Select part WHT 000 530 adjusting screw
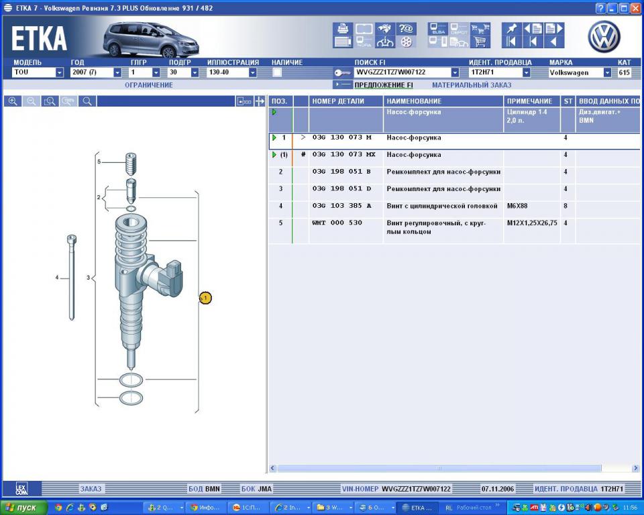Viewport: 644px width, 515px height. [x=337, y=223]
